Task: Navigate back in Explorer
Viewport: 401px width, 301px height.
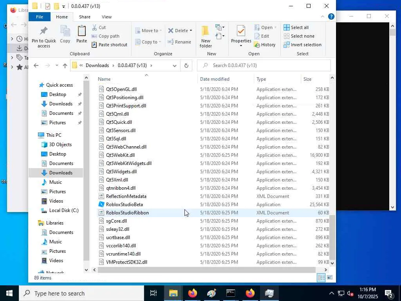Action: point(36,65)
